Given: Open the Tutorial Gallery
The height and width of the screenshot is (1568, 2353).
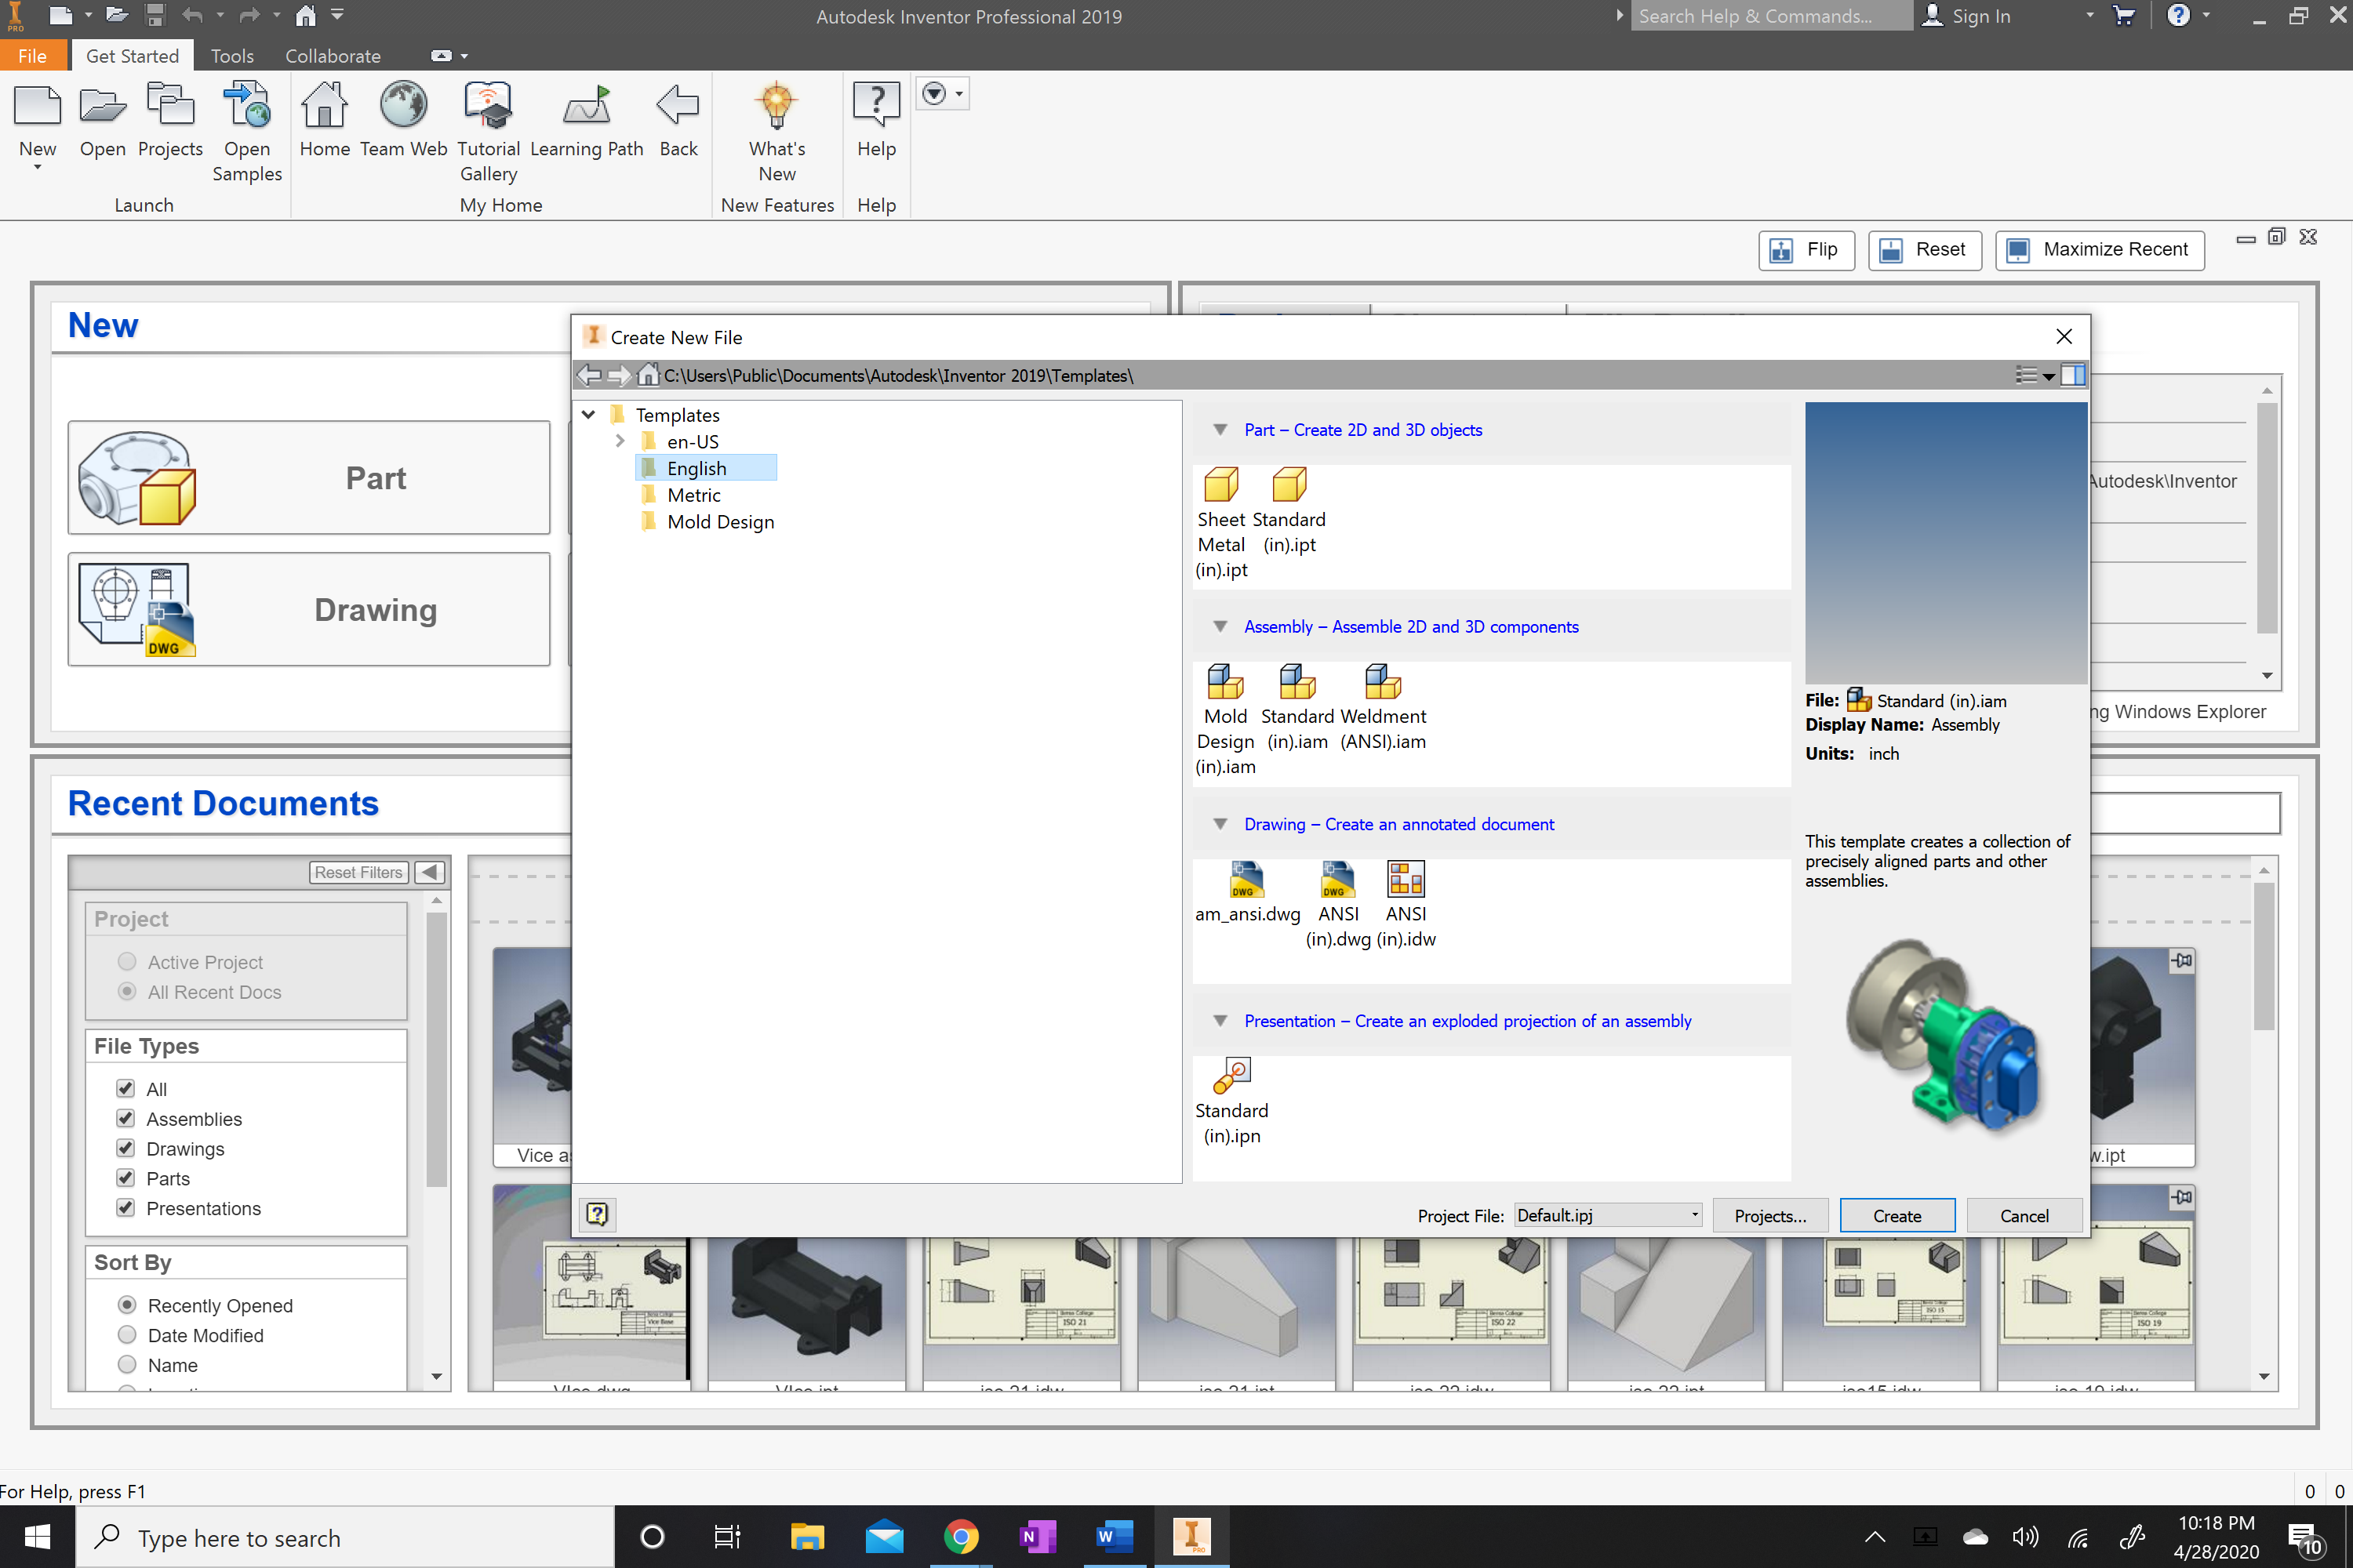Looking at the screenshot, I should [x=488, y=106].
